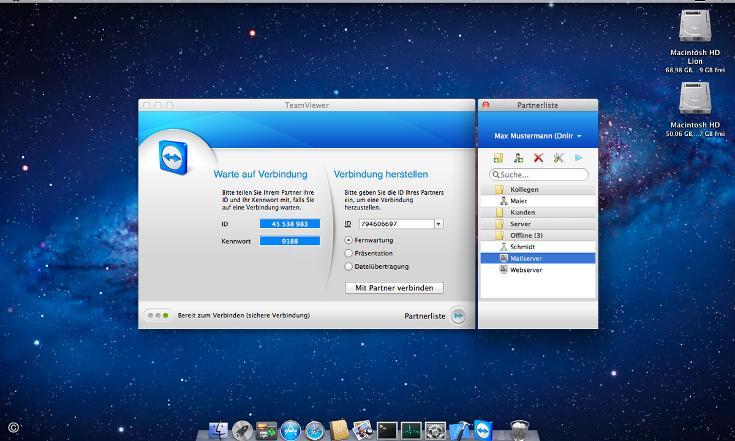Open the partner ID dropdown arrow

pyautogui.click(x=439, y=224)
